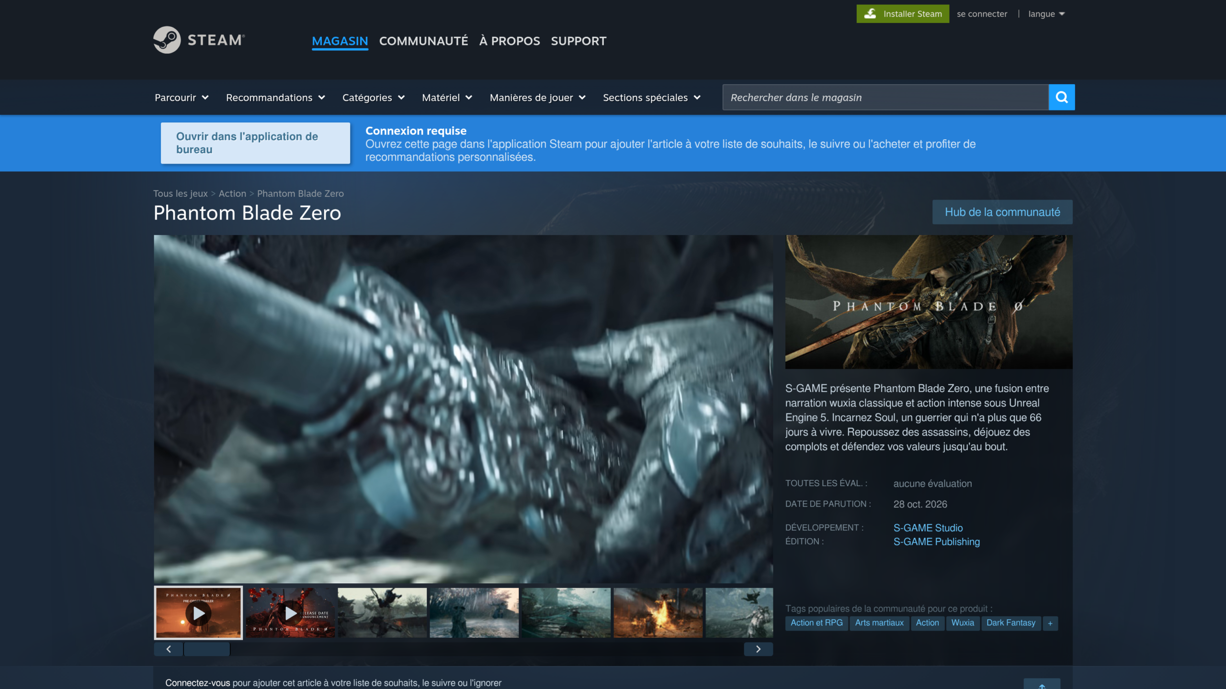Expand the Catégories menu
Image resolution: width=1226 pixels, height=689 pixels.
pos(374,98)
